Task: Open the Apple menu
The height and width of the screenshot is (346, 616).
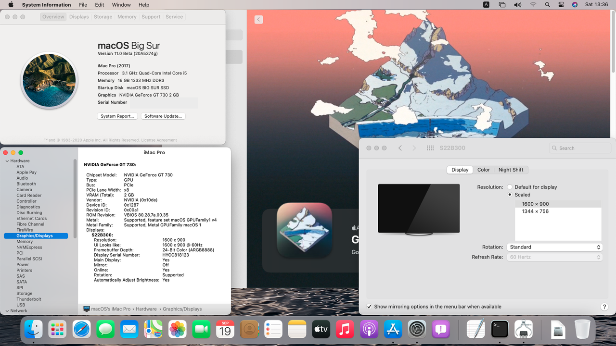Action: [11, 5]
